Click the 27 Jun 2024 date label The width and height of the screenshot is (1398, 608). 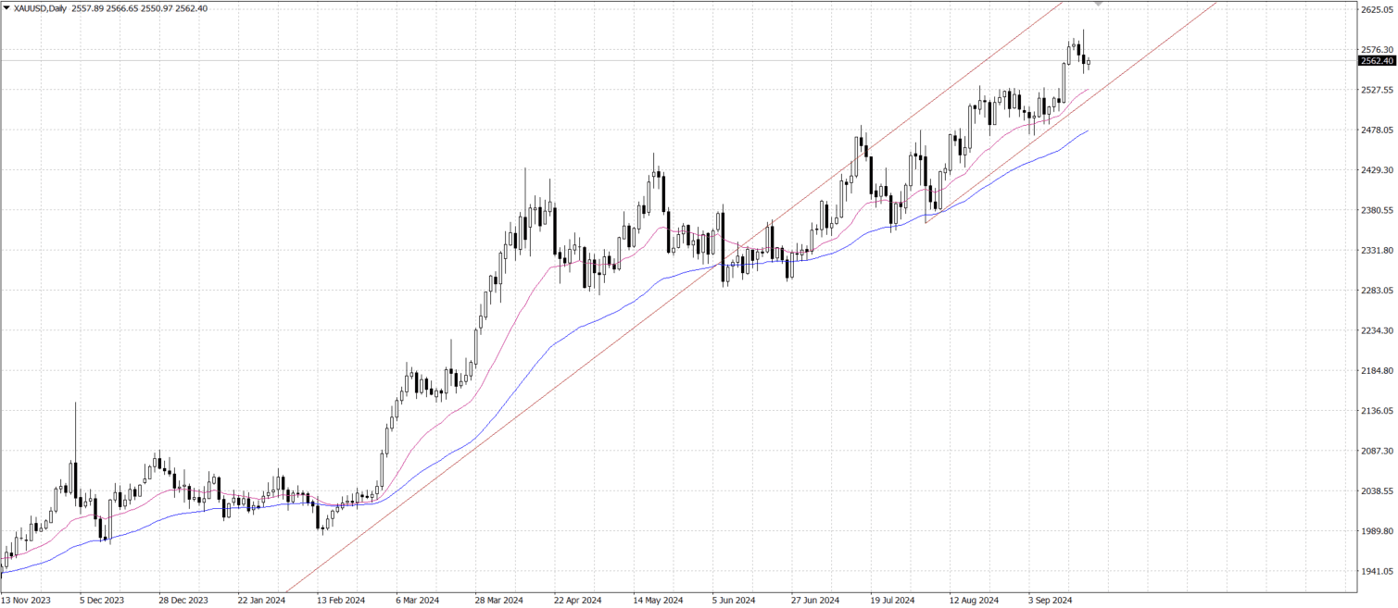815,601
